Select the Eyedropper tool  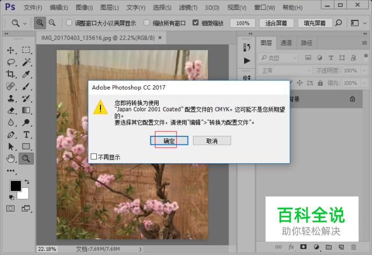click(x=26, y=74)
